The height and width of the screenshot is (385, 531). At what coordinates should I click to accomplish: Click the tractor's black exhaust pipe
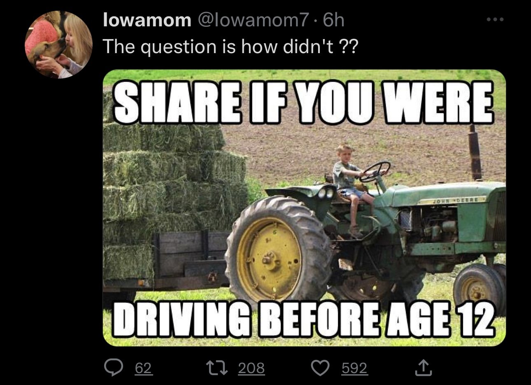[475, 152]
